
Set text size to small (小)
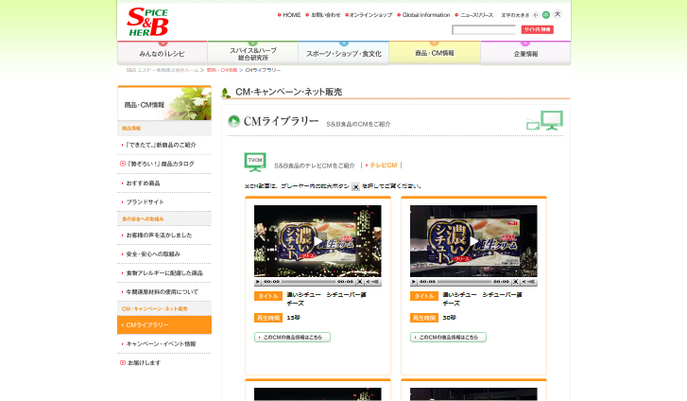(x=536, y=15)
